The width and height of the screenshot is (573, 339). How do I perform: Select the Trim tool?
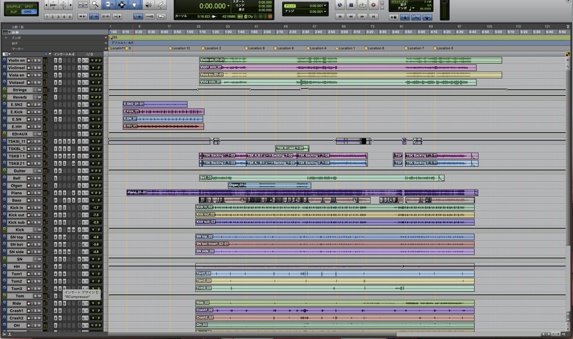click(x=108, y=5)
